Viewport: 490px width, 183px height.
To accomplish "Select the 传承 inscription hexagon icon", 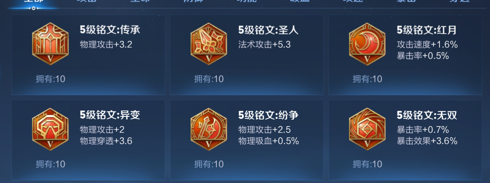I will point(50,44).
